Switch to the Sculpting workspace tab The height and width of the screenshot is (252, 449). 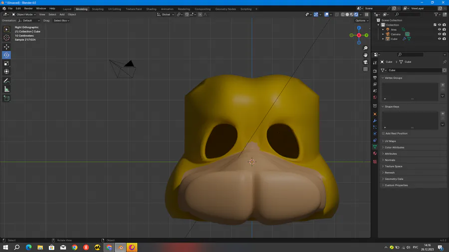pyautogui.click(x=98, y=9)
